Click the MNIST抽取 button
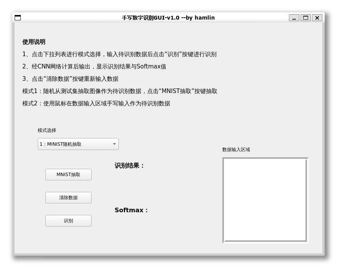 point(68,174)
